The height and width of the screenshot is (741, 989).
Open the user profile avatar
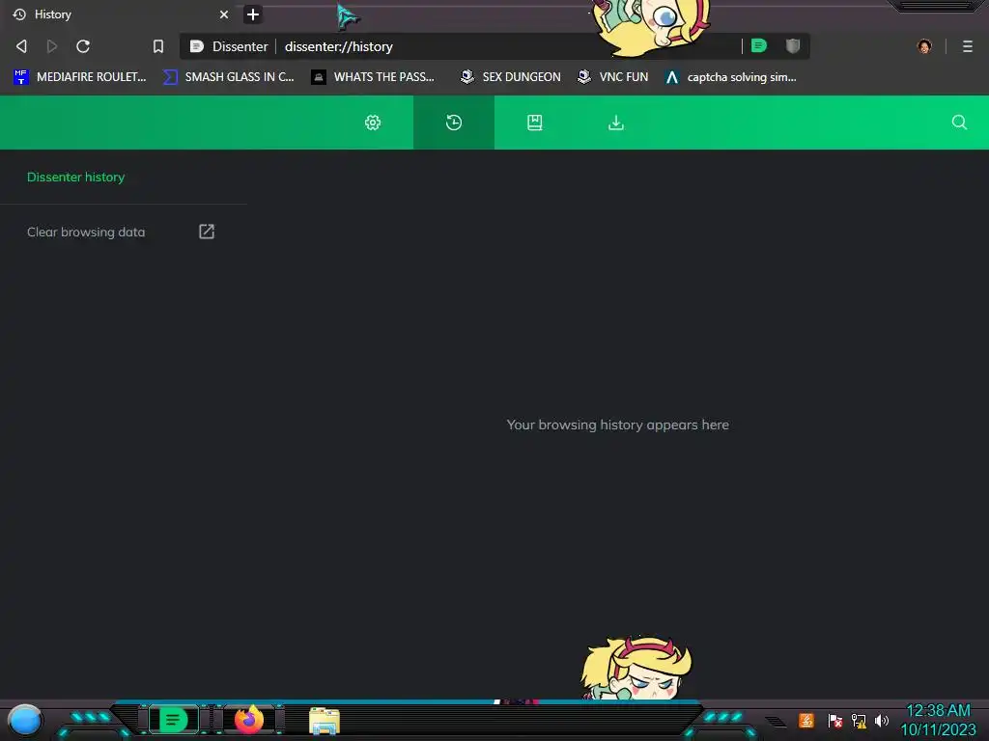924,46
